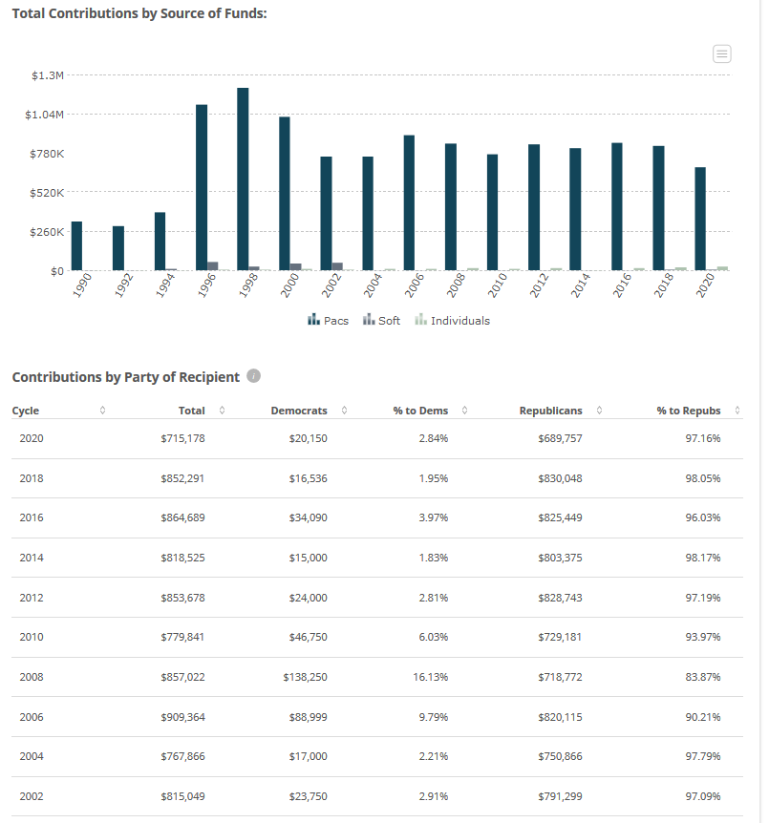This screenshot has width=769, height=823.
Task: Select the 2020 Individuals bar
Action: [x=723, y=268]
